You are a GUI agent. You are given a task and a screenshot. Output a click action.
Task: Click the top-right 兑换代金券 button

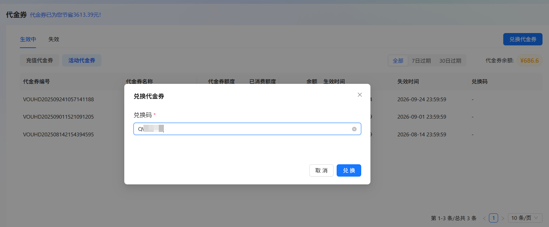pos(522,39)
